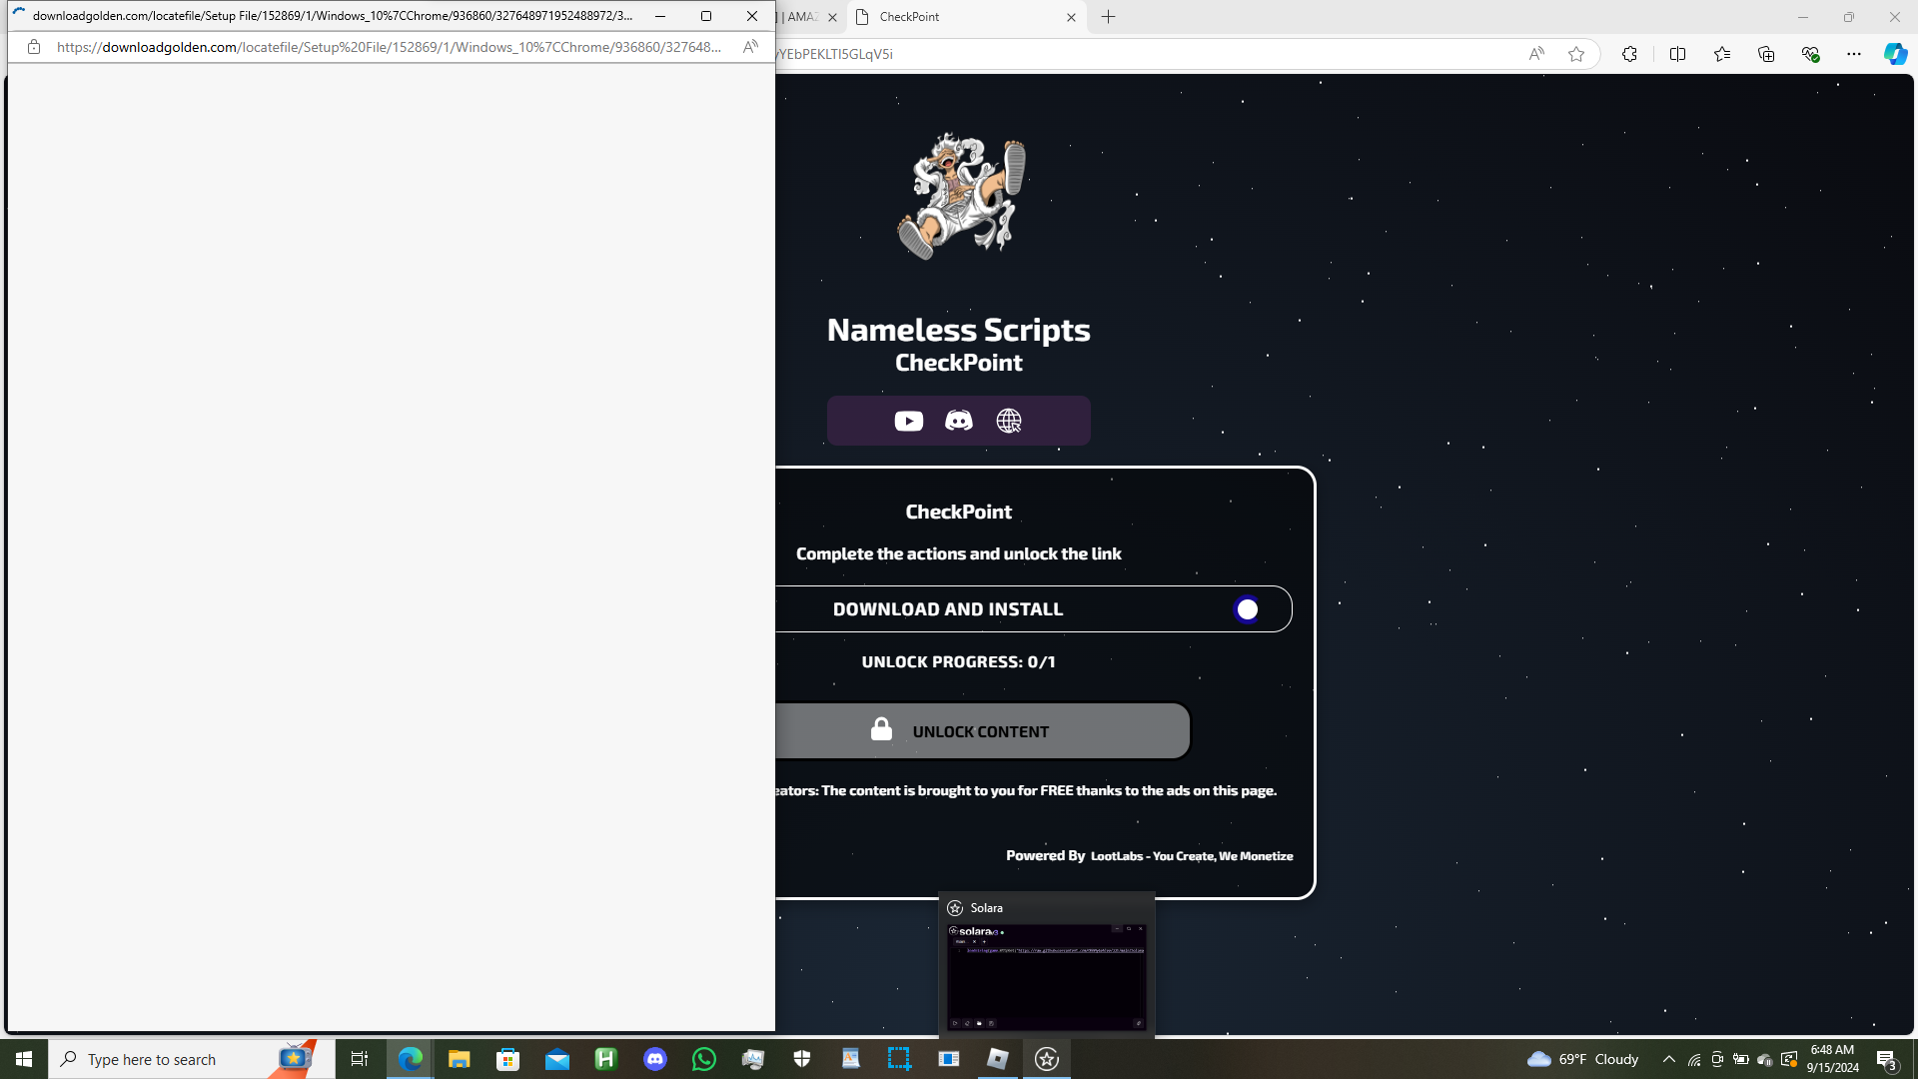Open the website globe link
1918x1079 pixels.
pos(1009,421)
